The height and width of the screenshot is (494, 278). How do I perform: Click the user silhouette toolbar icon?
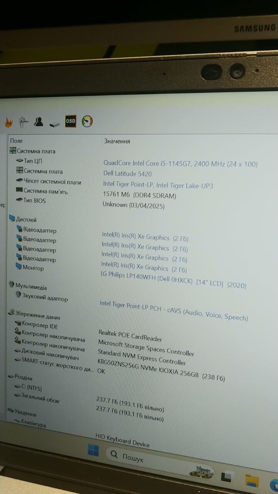39,122
